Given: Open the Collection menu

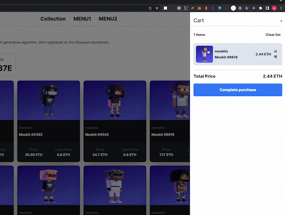Looking at the screenshot, I should 53,19.
